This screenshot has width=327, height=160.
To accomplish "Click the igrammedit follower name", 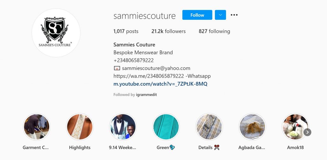I will [146, 95].
